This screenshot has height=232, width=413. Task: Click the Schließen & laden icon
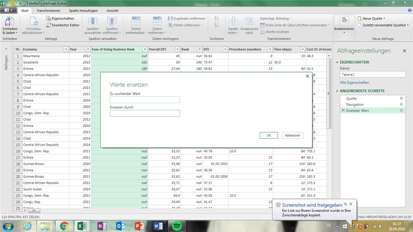(x=9, y=21)
